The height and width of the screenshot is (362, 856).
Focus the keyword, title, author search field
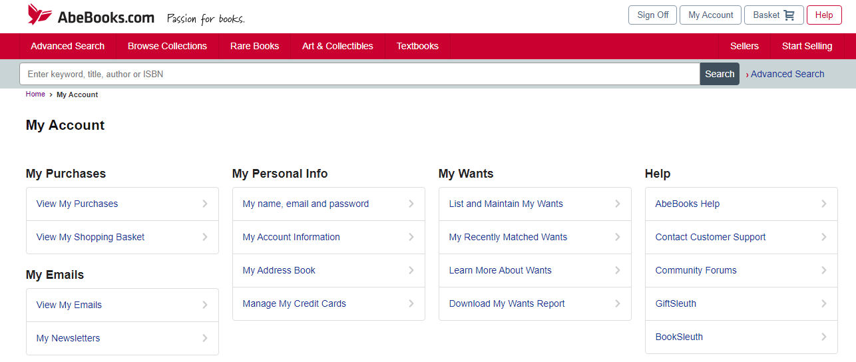click(359, 74)
